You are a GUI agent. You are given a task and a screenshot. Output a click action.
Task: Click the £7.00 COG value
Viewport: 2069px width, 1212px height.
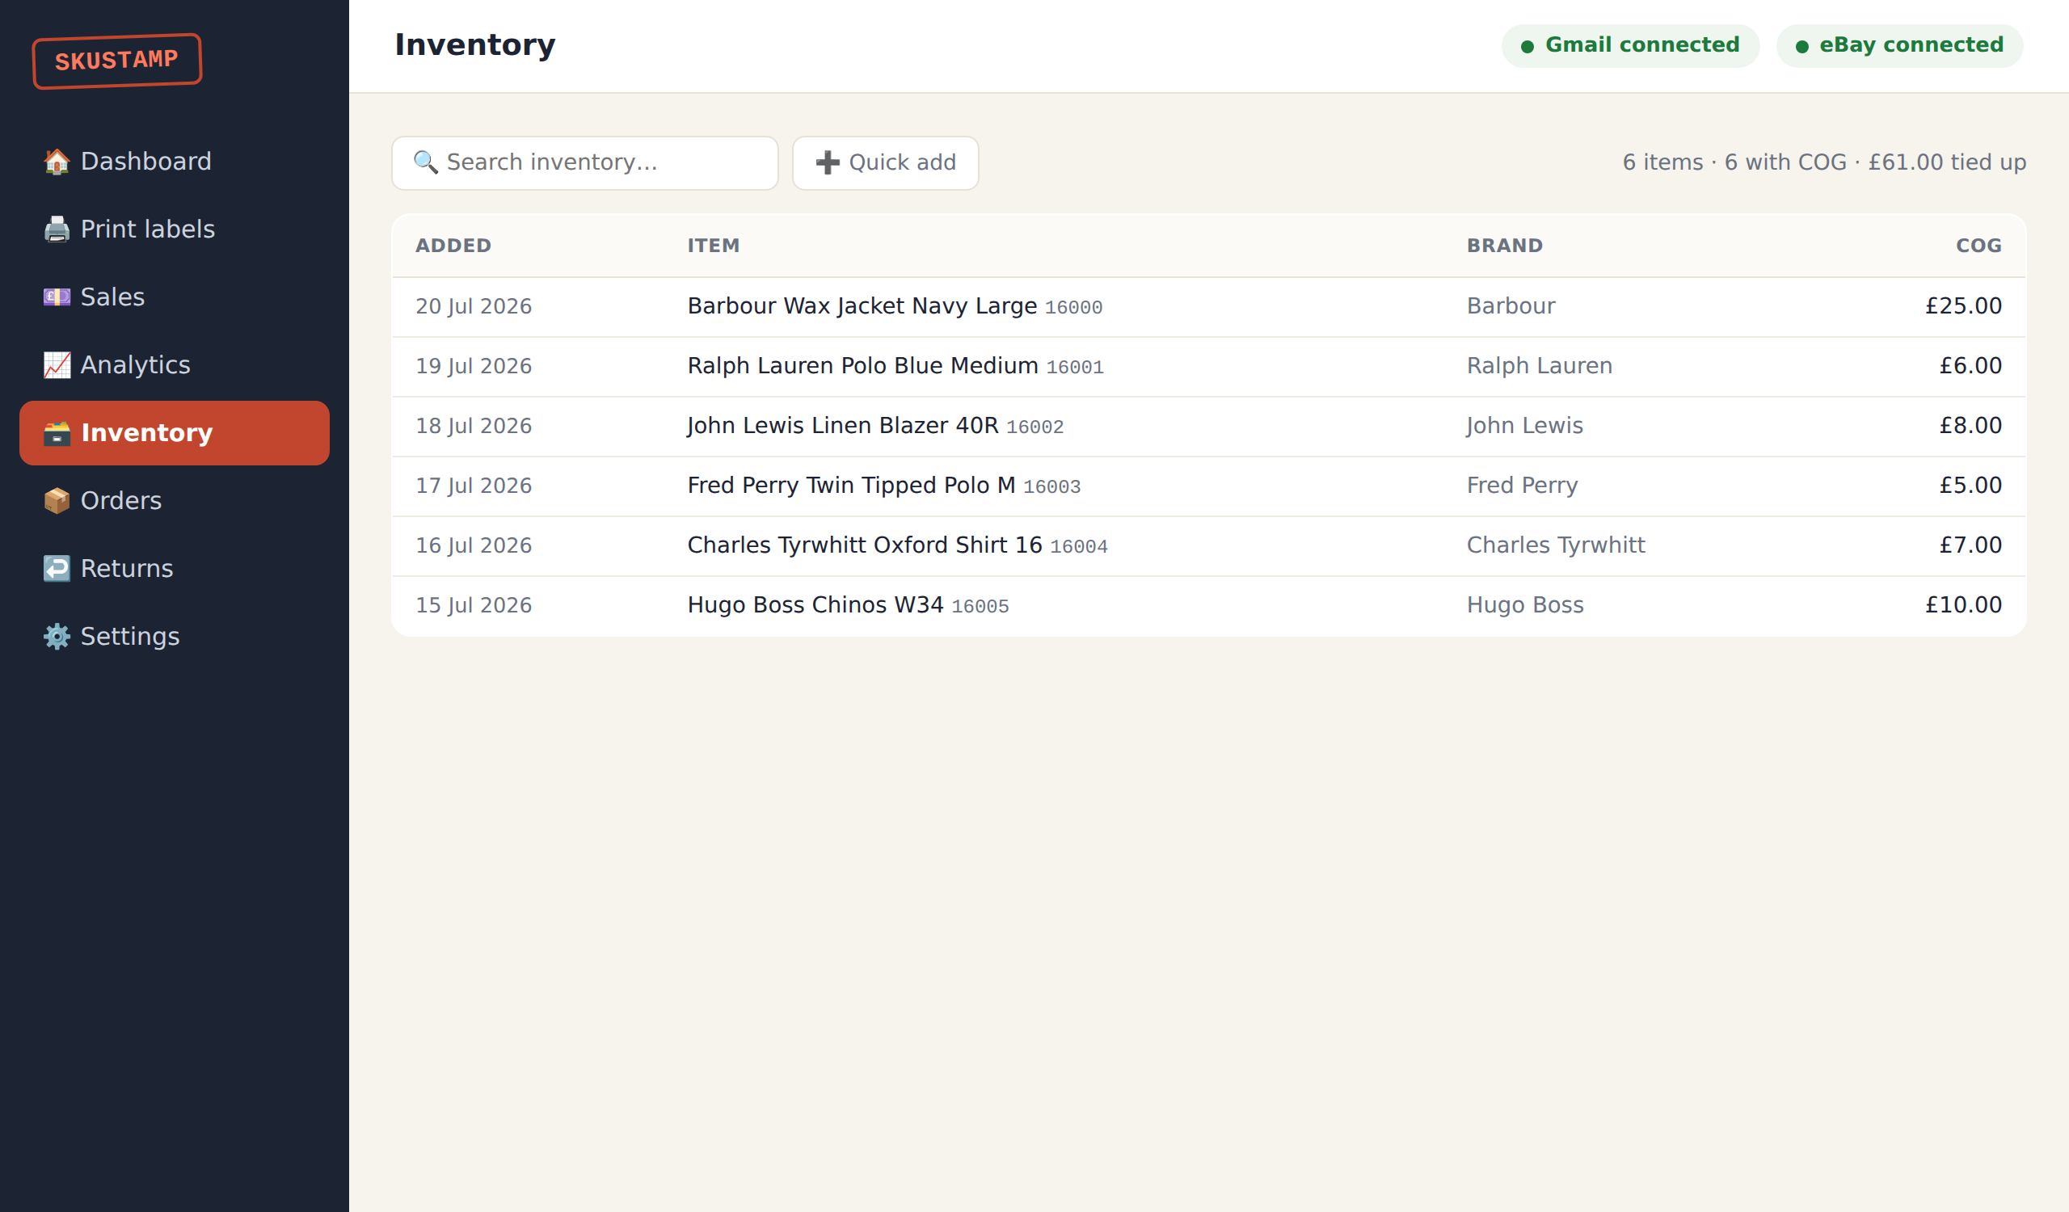point(1970,546)
